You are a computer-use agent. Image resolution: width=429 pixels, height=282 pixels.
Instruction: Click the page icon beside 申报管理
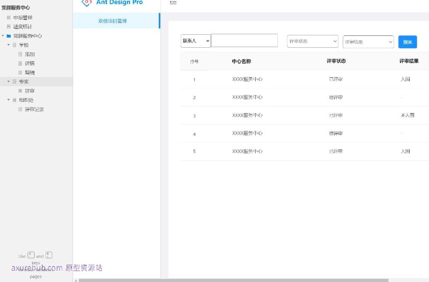tap(9, 18)
